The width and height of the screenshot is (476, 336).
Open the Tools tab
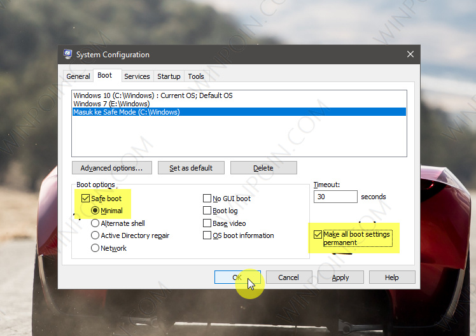pyautogui.click(x=196, y=76)
